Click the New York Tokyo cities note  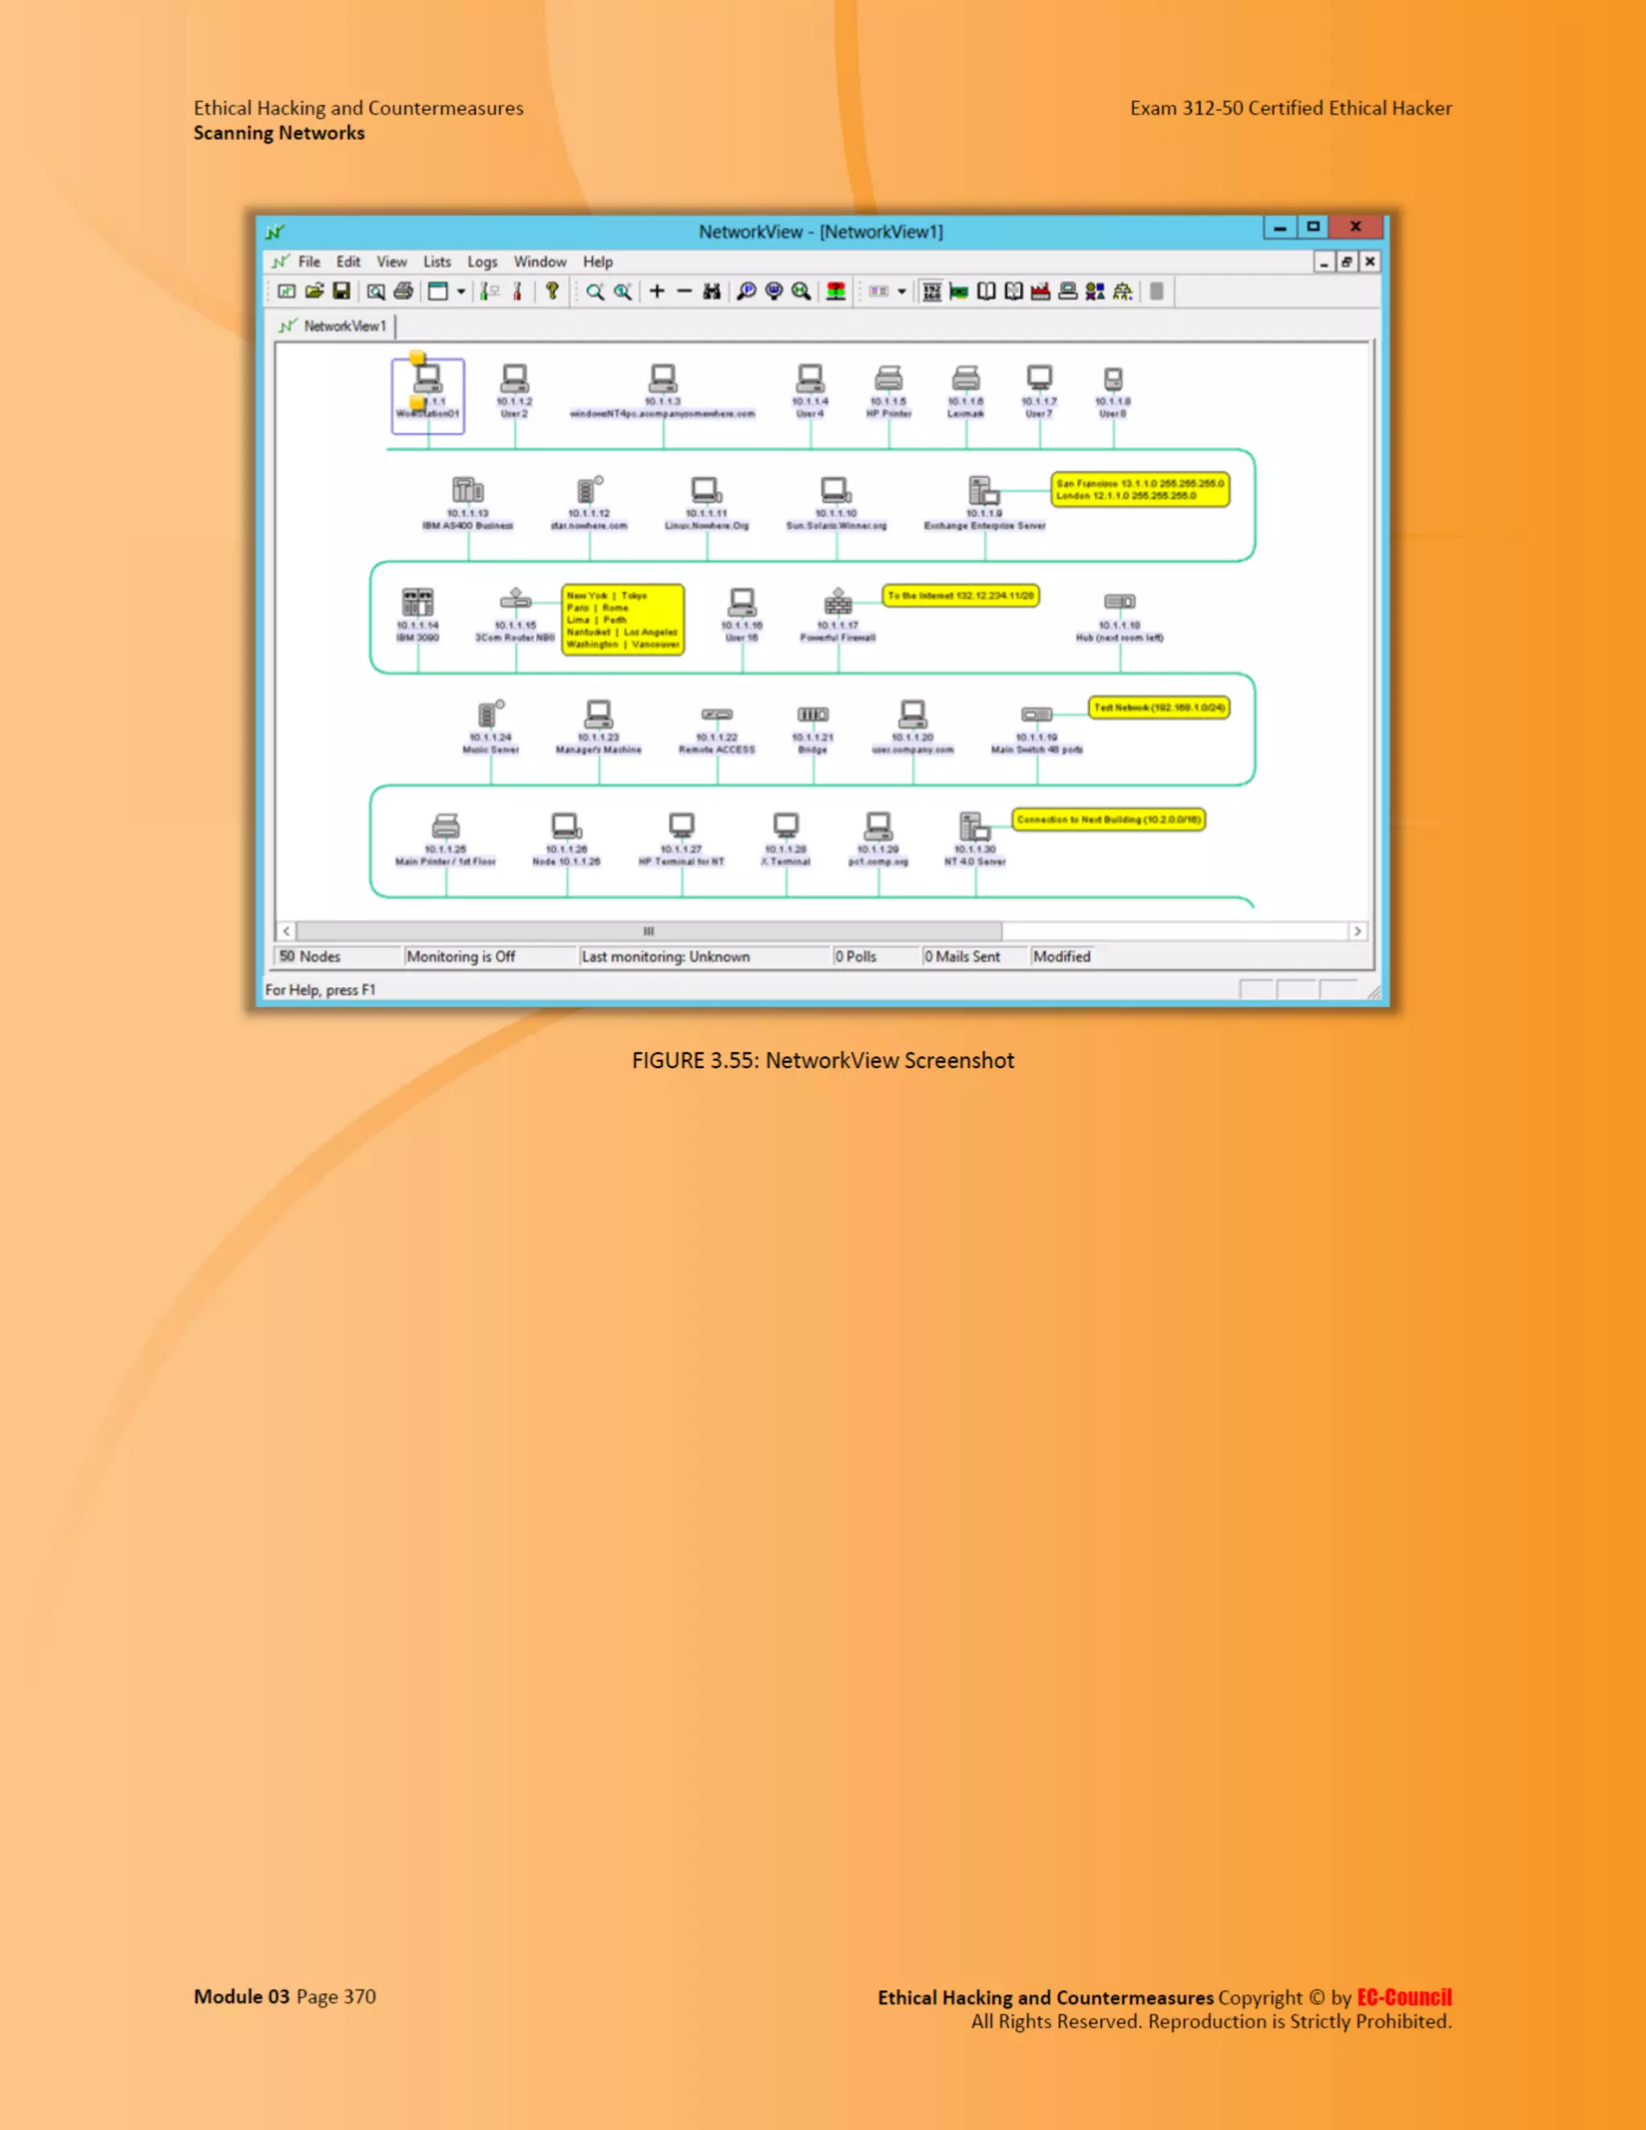622,619
